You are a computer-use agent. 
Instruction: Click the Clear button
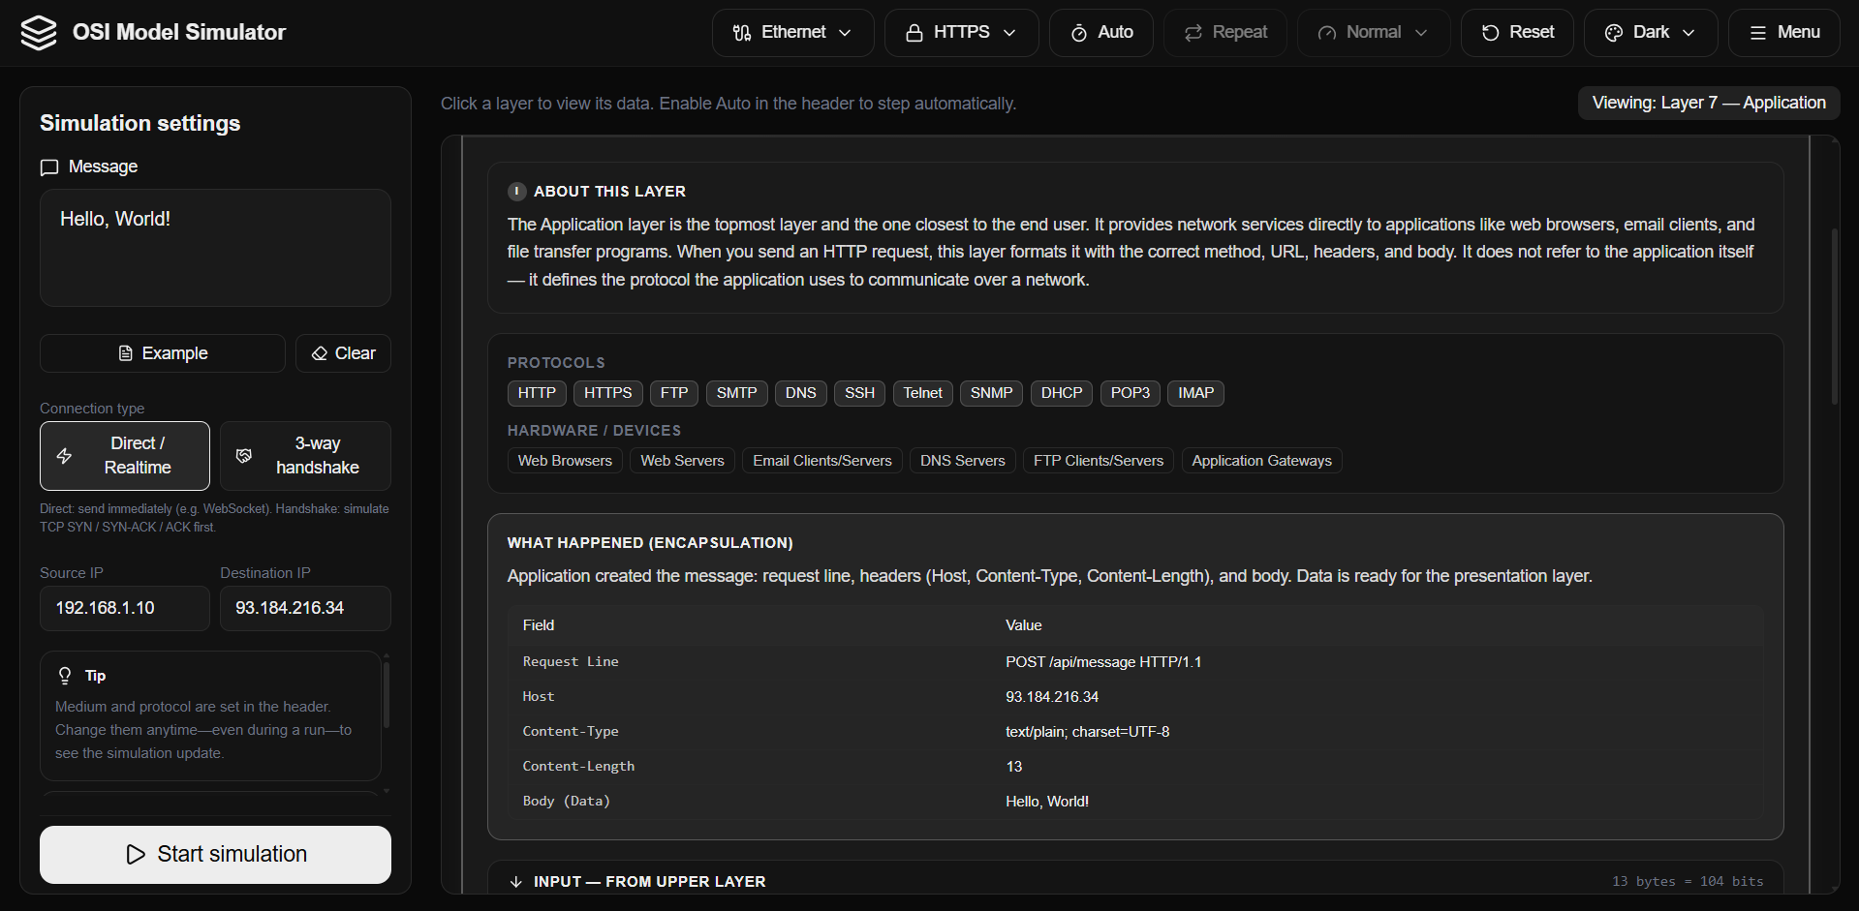pos(343,353)
